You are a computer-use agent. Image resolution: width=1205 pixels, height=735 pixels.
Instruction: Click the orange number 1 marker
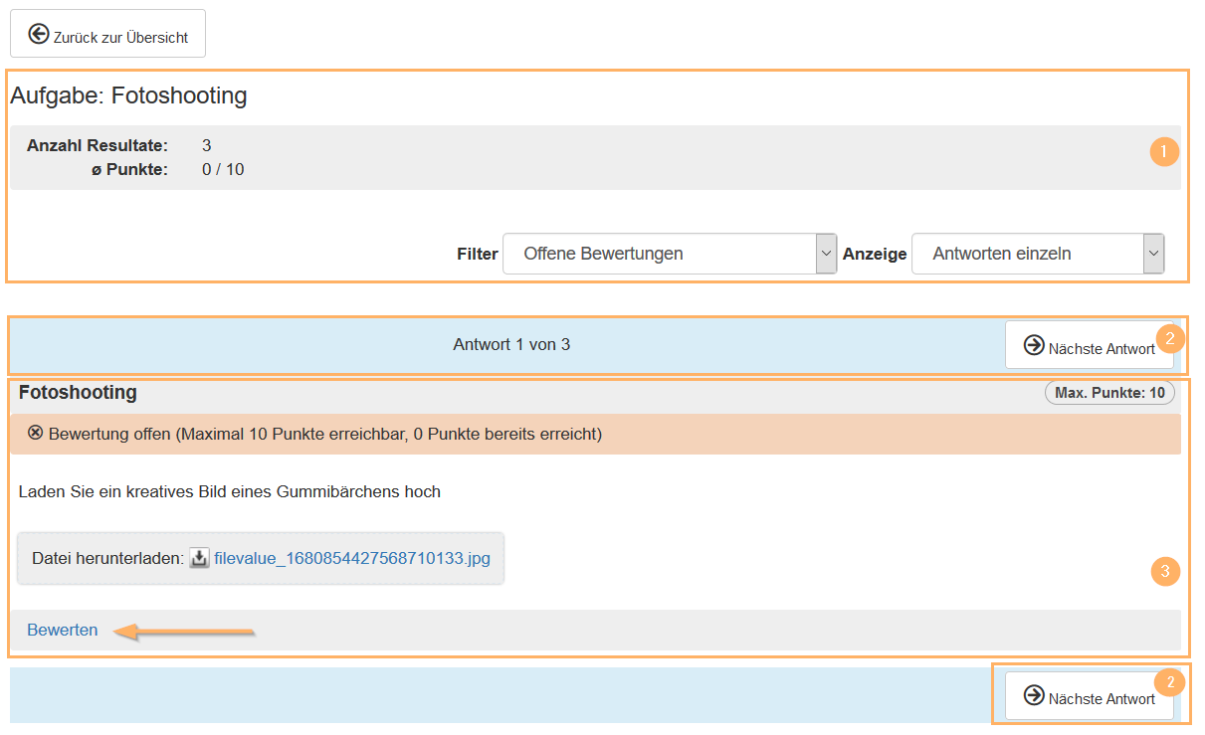point(1163,153)
